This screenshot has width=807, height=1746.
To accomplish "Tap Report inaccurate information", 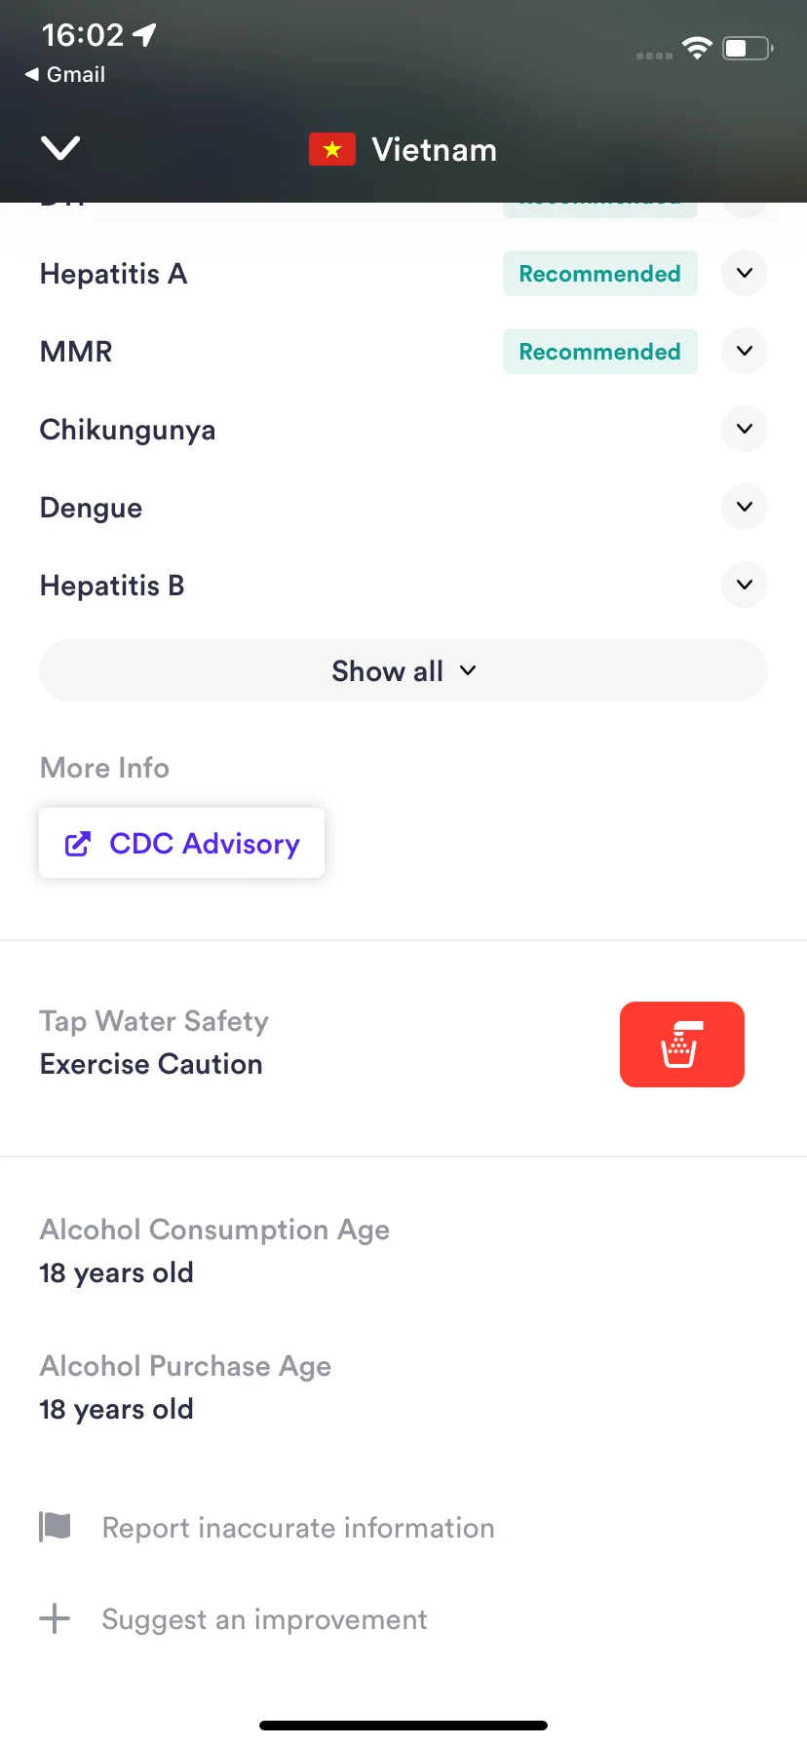I will [298, 1527].
